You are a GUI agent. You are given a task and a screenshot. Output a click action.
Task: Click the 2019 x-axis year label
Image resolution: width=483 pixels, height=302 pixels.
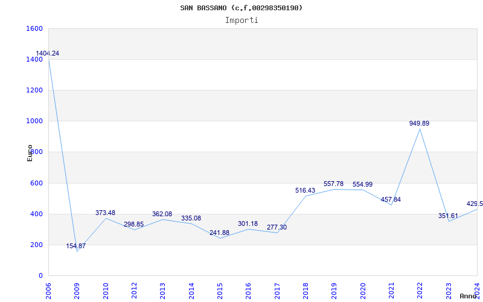click(334, 291)
